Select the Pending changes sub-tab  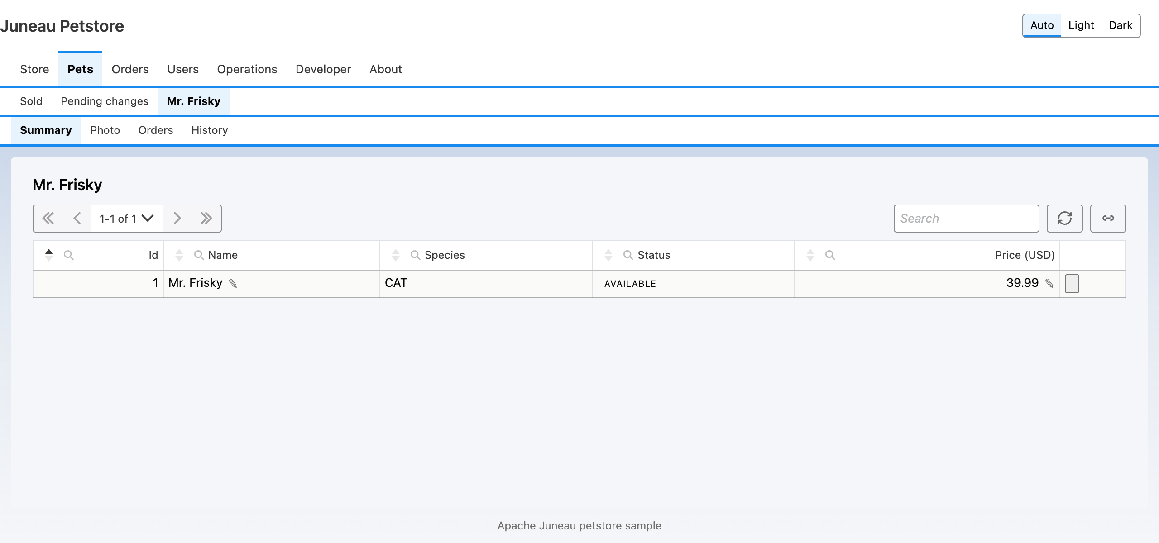click(x=105, y=101)
